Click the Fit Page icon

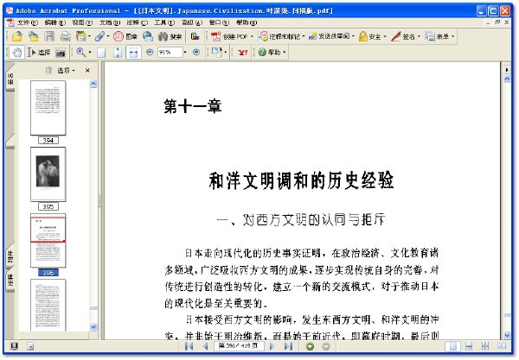(118, 52)
